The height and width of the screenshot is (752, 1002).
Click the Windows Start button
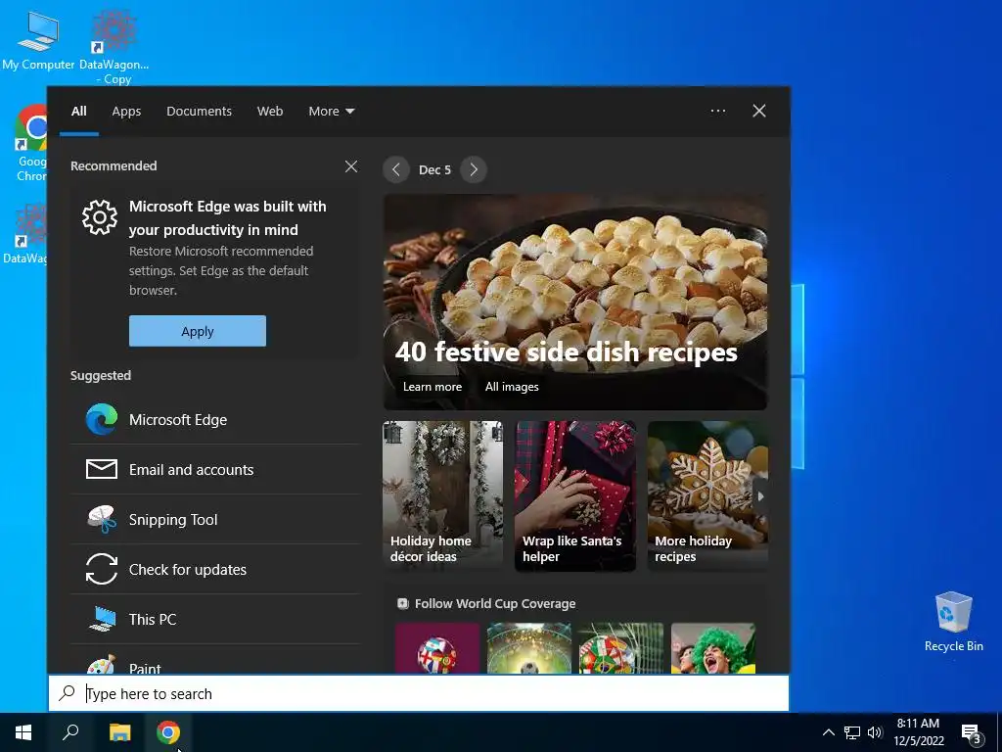tap(23, 732)
